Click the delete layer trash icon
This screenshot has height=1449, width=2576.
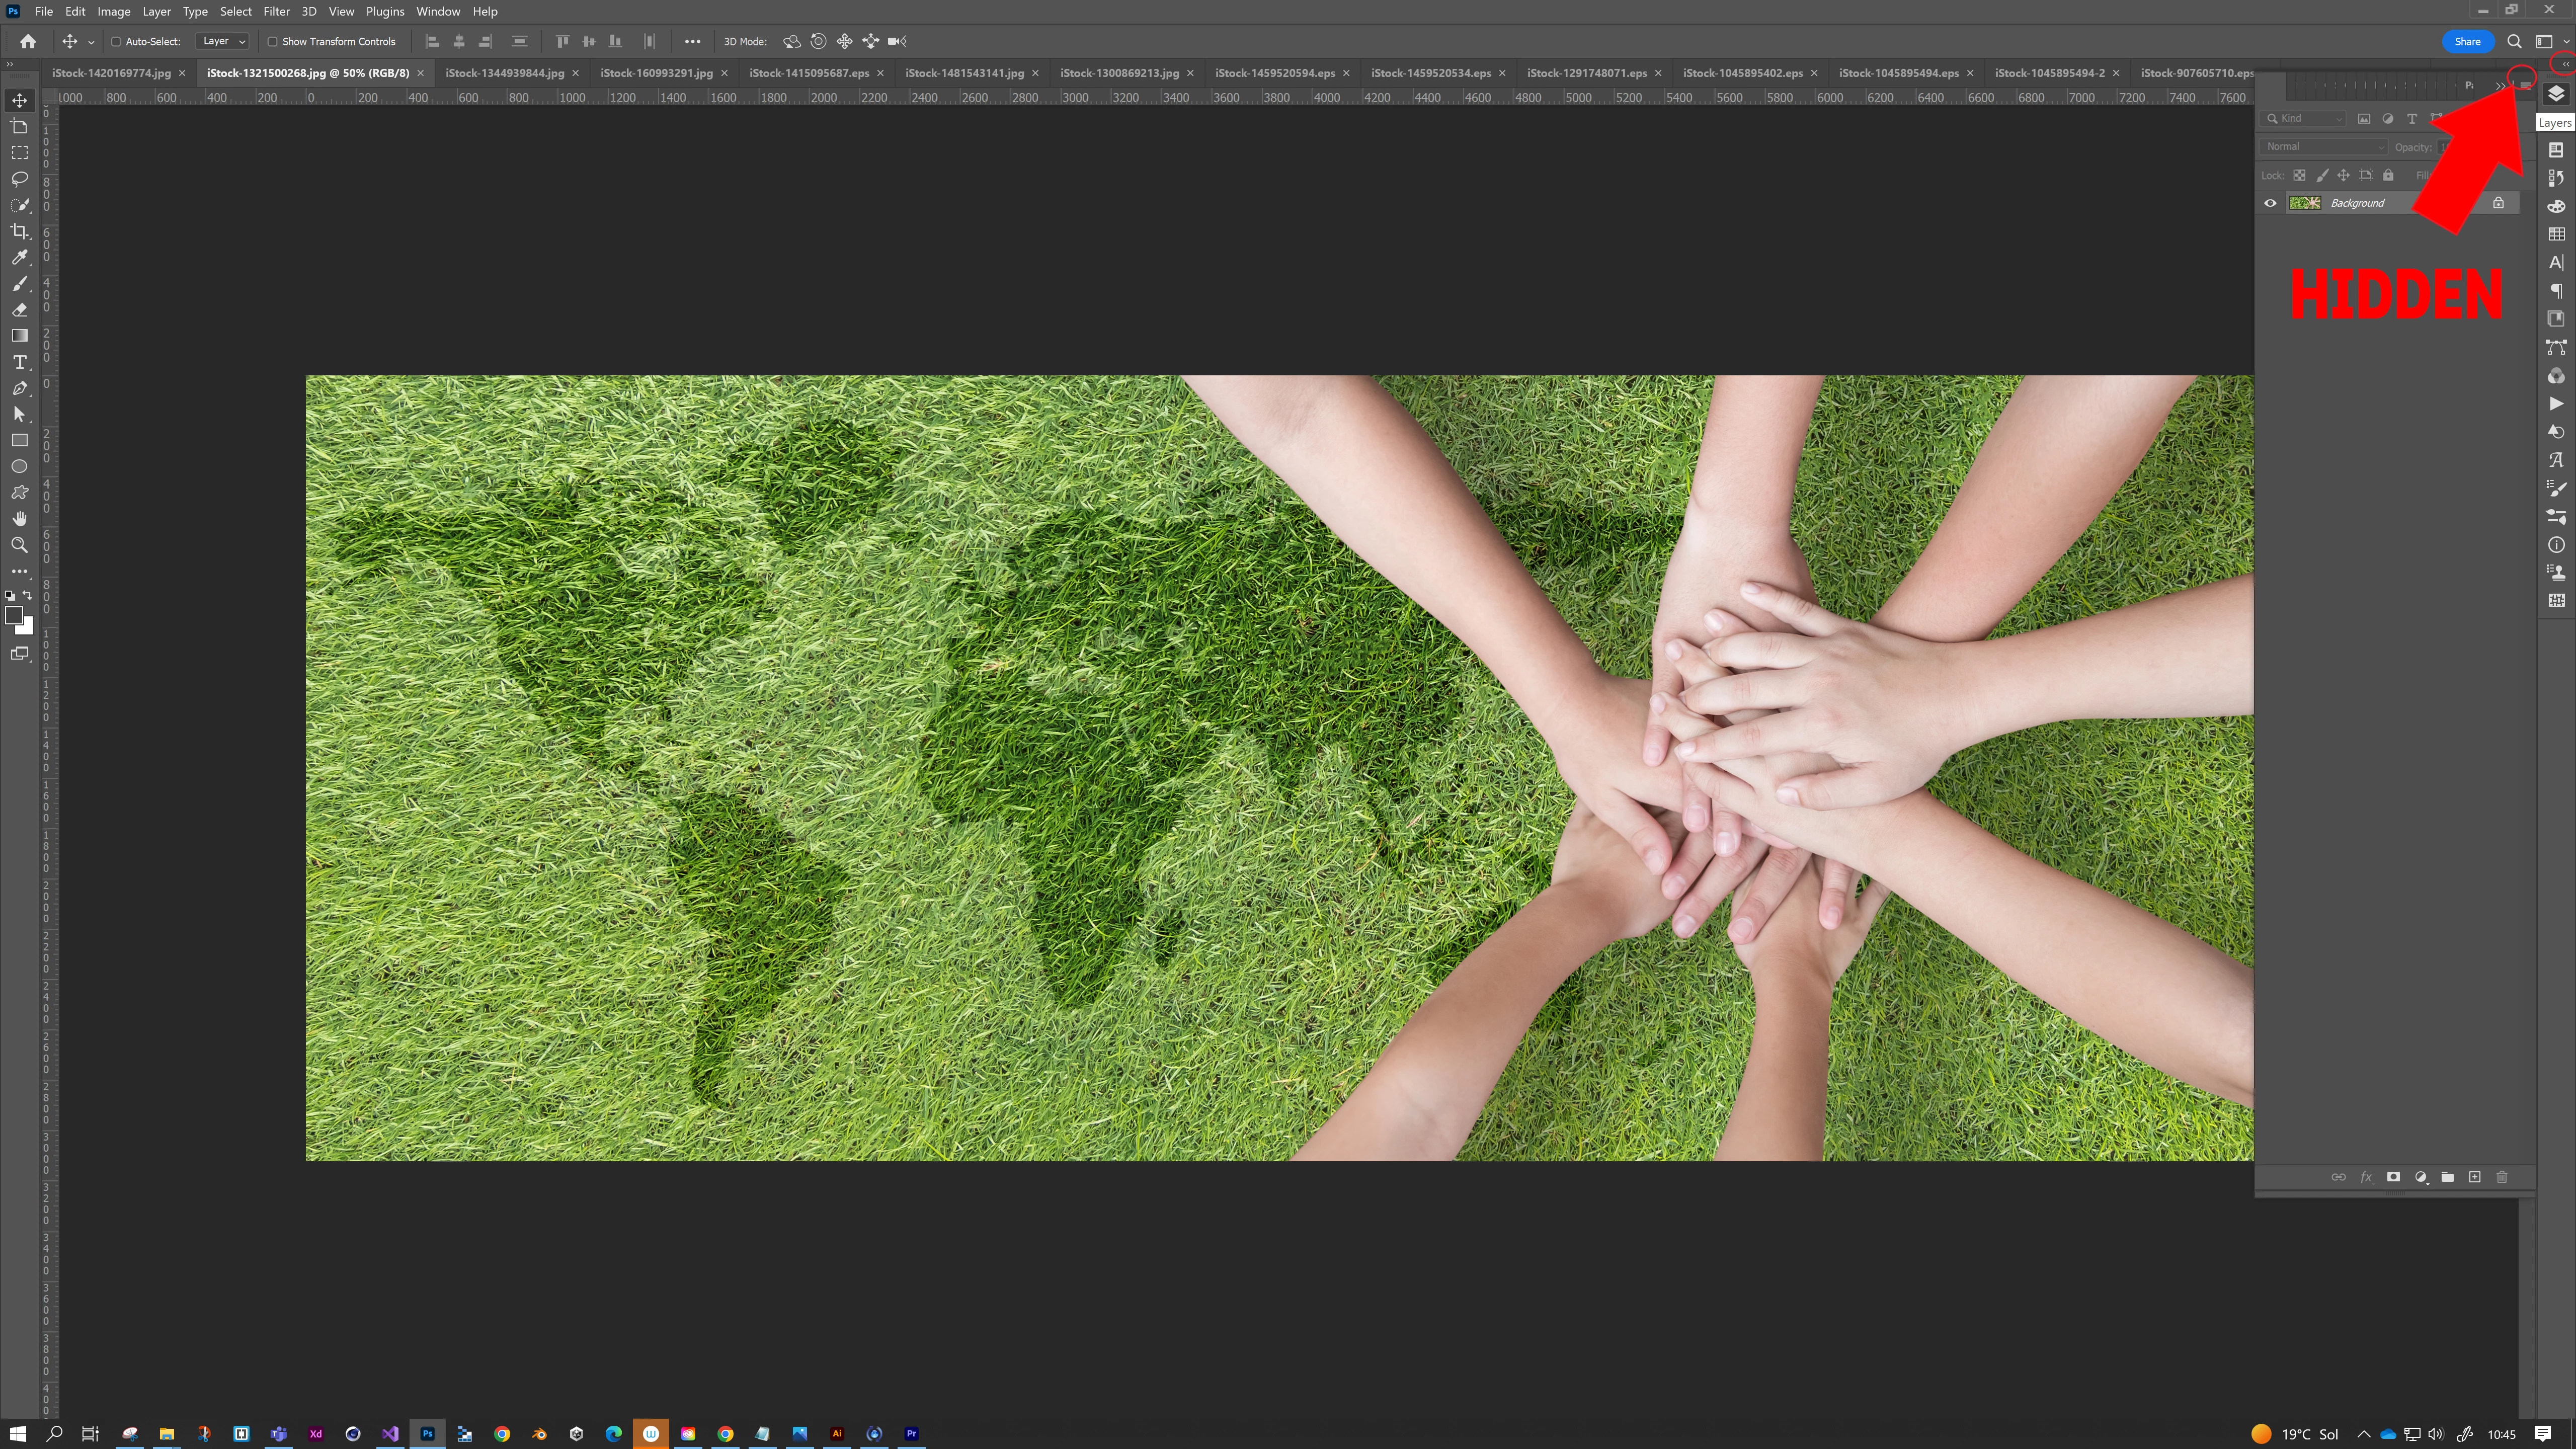pyautogui.click(x=2502, y=1177)
